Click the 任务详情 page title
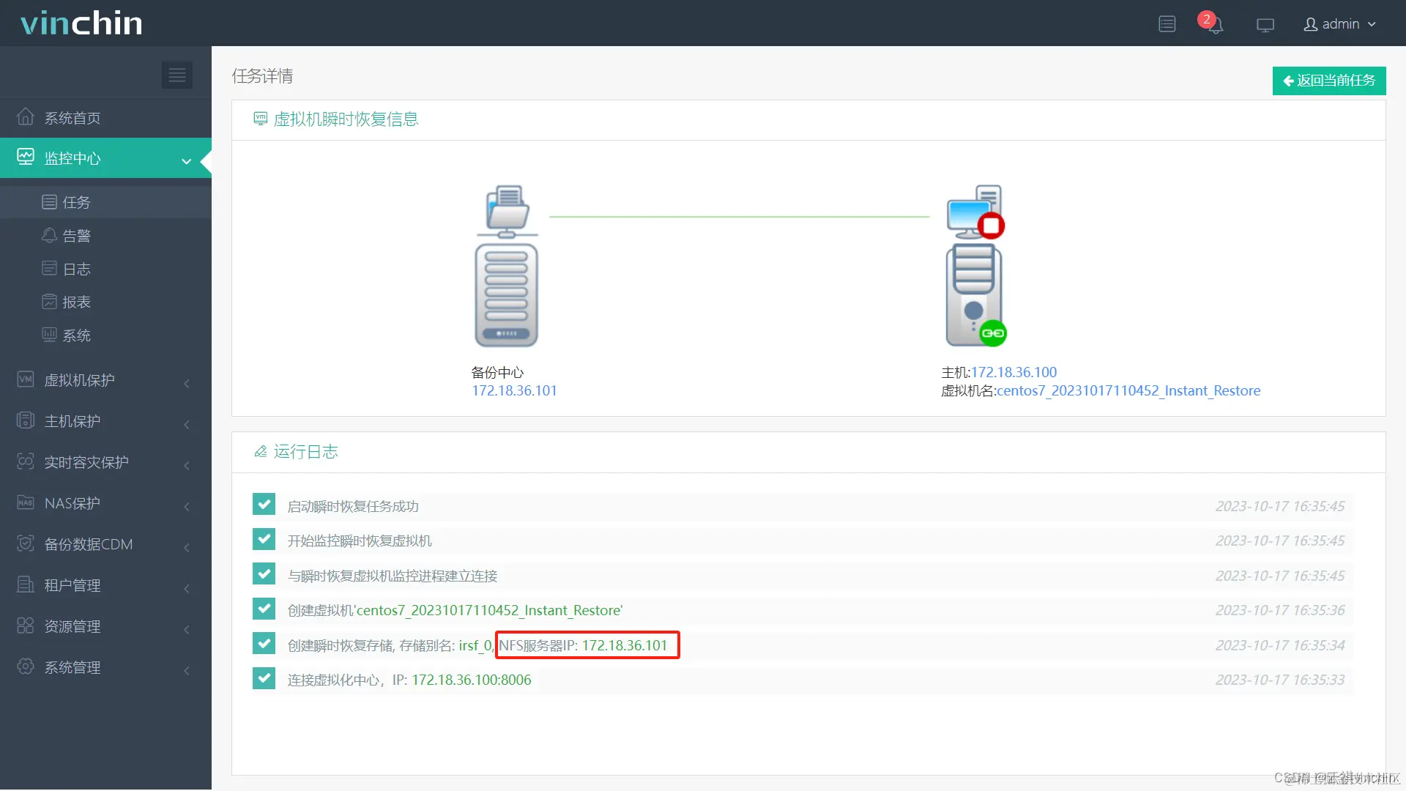This screenshot has width=1406, height=791. (262, 76)
